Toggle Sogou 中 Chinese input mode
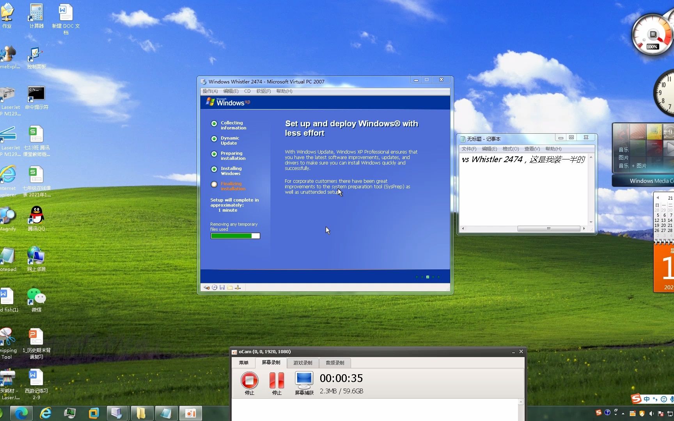 tap(647, 399)
